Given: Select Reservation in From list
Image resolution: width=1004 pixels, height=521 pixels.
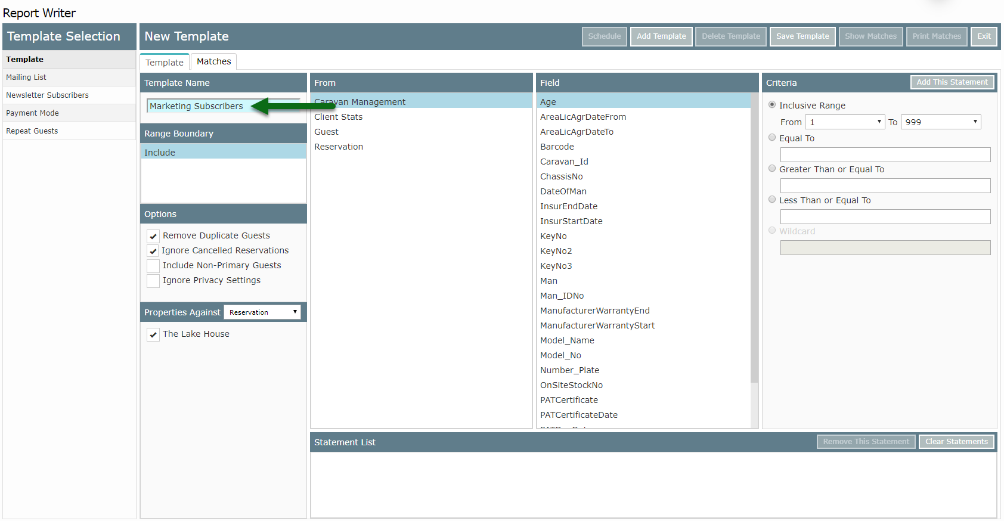Looking at the screenshot, I should (421, 147).
